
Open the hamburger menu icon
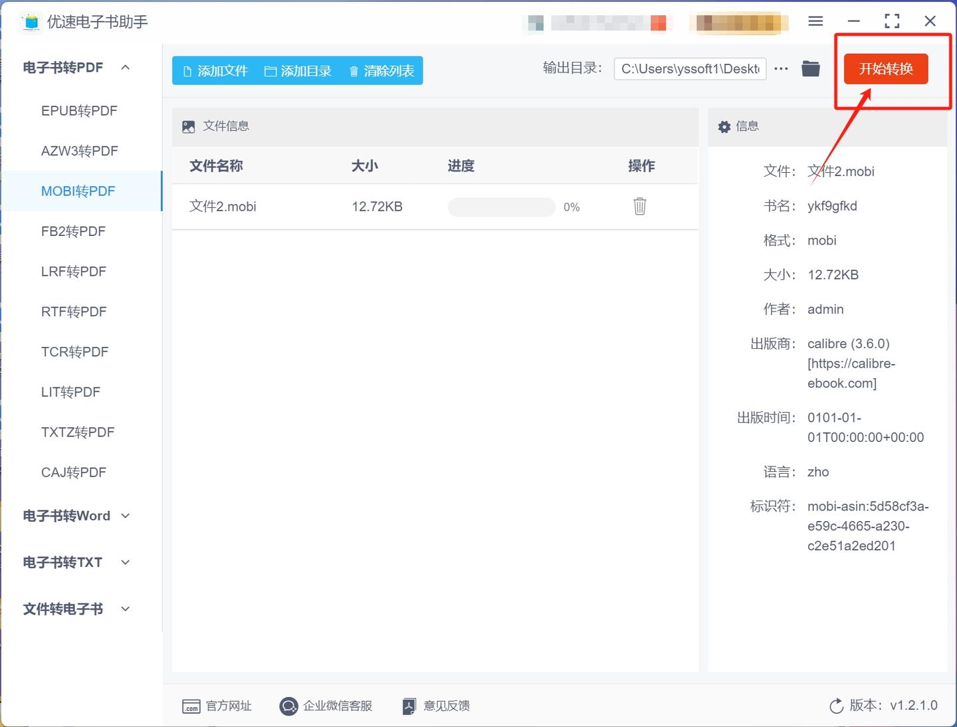pyautogui.click(x=815, y=21)
